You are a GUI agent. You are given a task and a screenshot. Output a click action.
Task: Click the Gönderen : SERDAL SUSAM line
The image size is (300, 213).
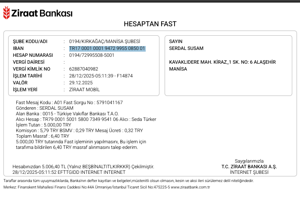tap(45, 108)
